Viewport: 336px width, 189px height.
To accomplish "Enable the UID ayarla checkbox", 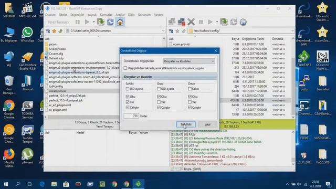I will (128, 89).
